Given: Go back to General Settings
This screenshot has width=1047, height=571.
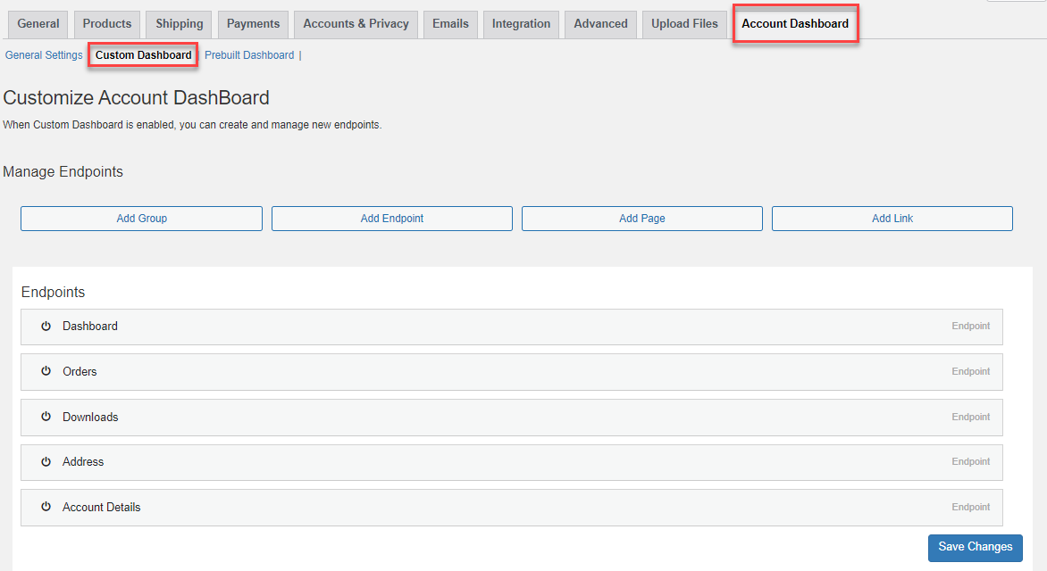Looking at the screenshot, I should click(x=43, y=54).
